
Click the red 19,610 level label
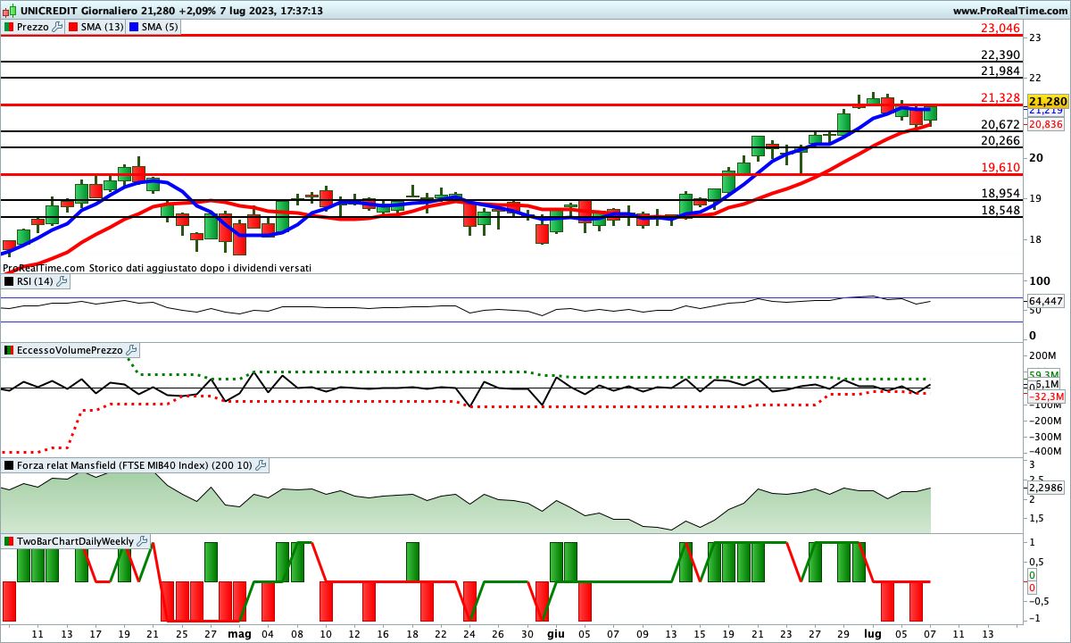point(1000,167)
